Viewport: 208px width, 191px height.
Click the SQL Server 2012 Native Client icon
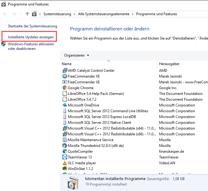[64, 122]
